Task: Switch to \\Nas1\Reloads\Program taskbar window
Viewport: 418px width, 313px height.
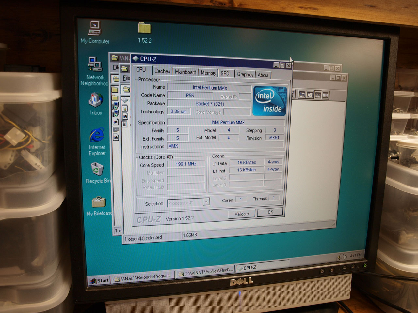Action: (143, 277)
